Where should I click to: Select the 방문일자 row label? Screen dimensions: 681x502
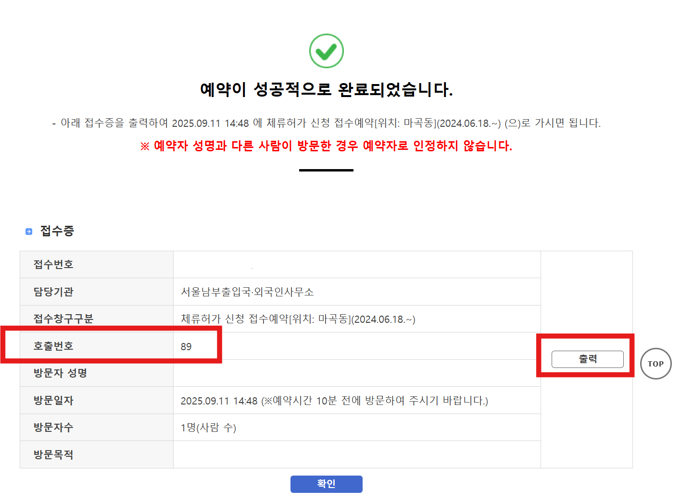(53, 401)
